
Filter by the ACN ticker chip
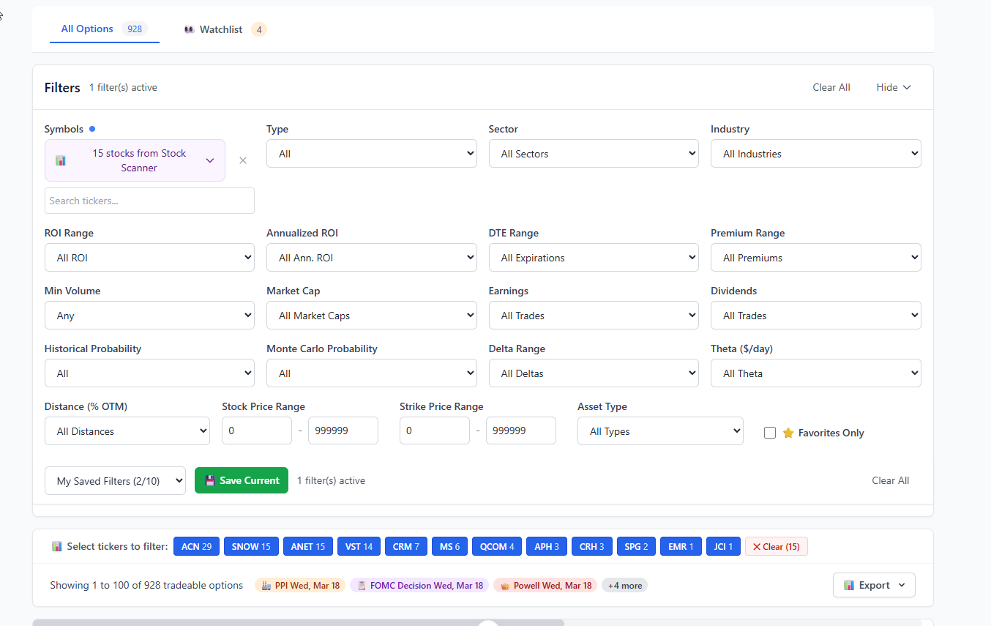pos(196,547)
